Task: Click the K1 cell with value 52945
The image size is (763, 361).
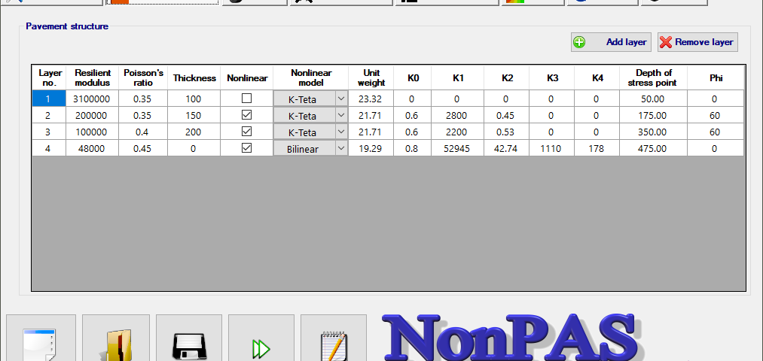Action: tap(457, 148)
